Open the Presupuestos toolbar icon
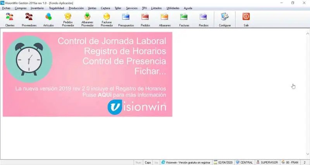Image resolution: width=310 pixels, height=165 pixels. [x=126, y=20]
